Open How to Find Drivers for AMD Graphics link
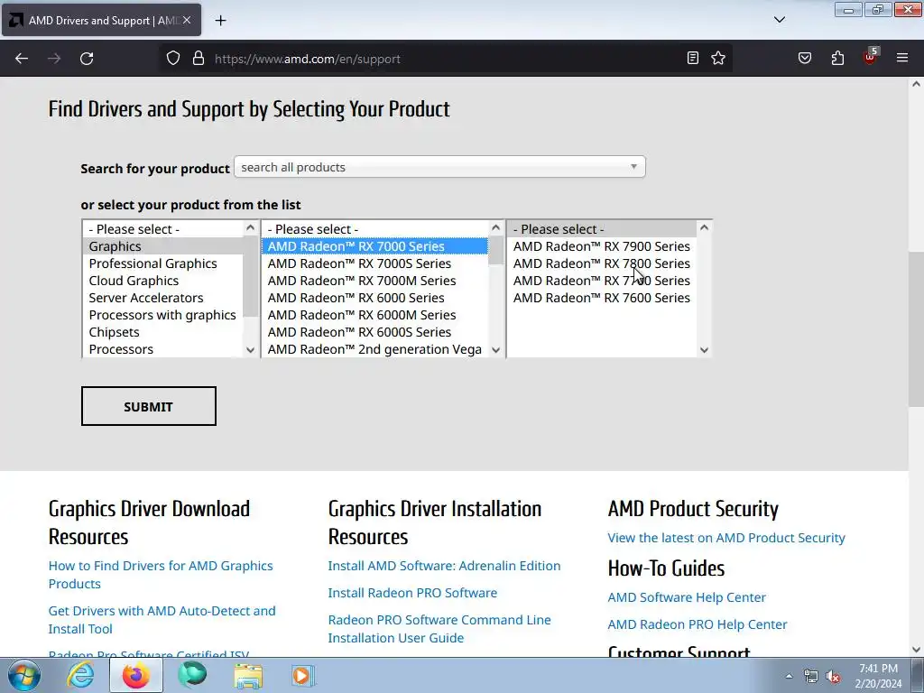The width and height of the screenshot is (924, 693). [161, 575]
